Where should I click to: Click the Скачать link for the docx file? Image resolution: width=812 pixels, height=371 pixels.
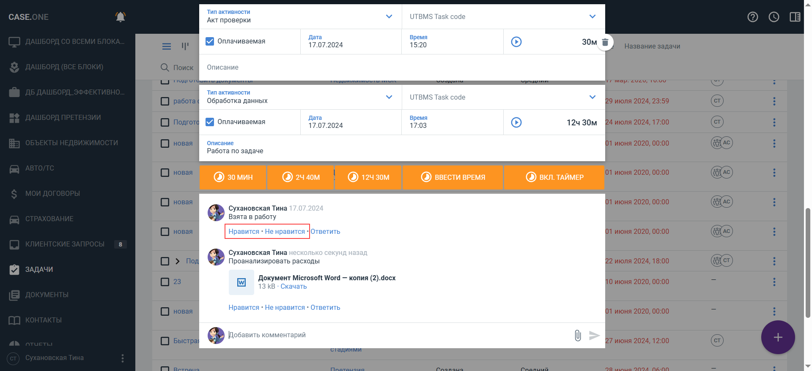tap(294, 287)
